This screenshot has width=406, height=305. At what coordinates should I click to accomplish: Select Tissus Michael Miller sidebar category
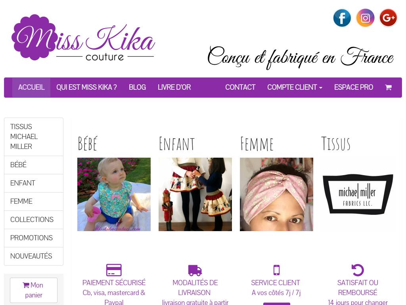point(34,137)
